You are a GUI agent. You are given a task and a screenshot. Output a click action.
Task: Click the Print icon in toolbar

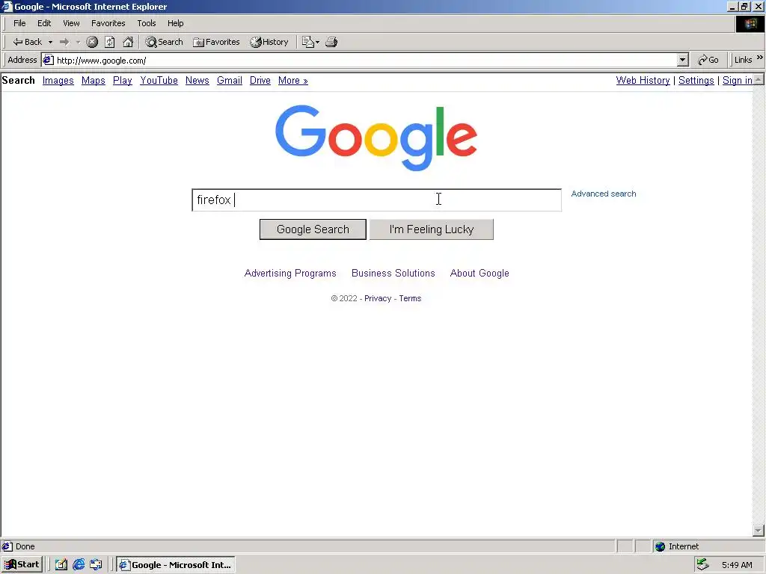(331, 42)
